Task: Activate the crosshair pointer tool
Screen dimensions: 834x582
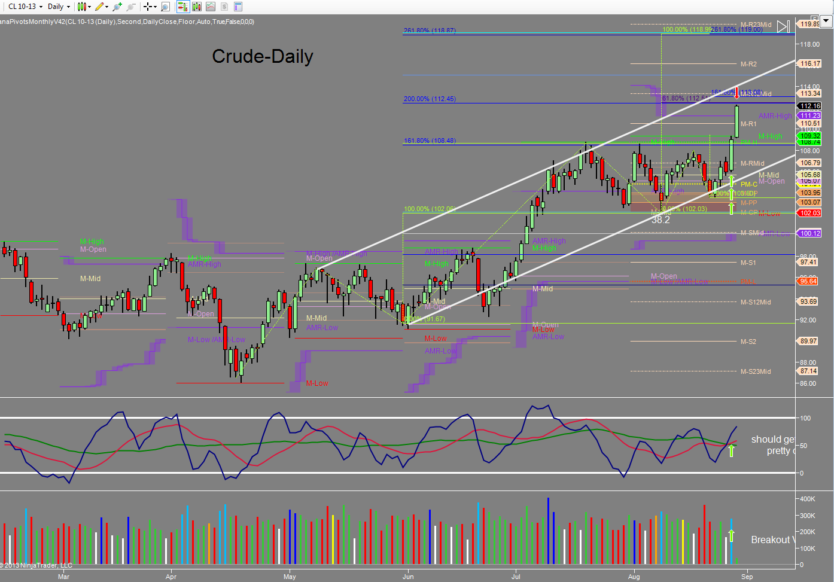Action: (x=147, y=7)
